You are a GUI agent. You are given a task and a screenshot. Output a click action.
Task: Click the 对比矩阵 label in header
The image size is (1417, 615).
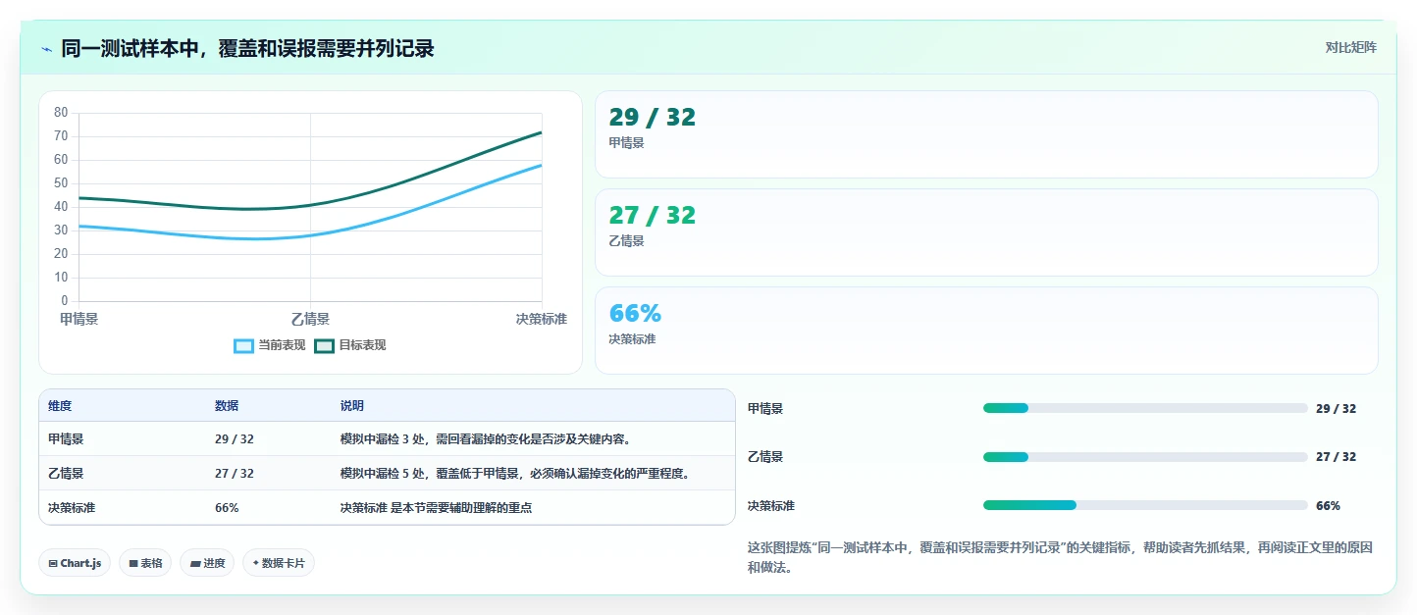(1350, 48)
